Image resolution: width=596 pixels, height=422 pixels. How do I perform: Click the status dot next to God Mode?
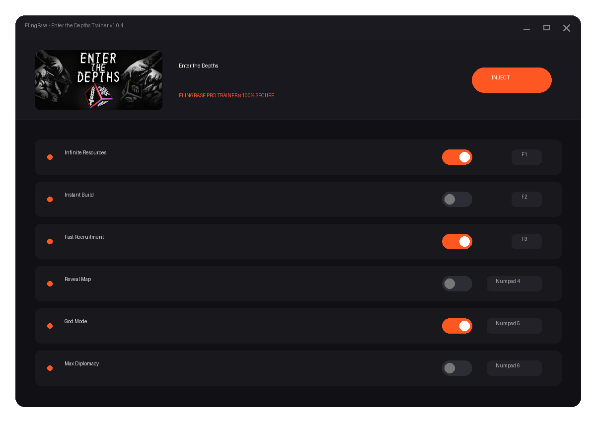click(x=50, y=326)
